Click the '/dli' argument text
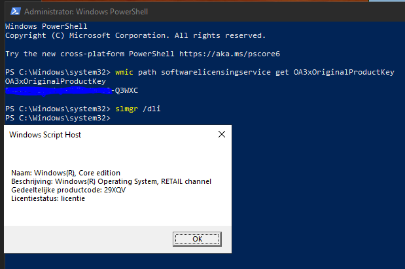 click(151, 109)
